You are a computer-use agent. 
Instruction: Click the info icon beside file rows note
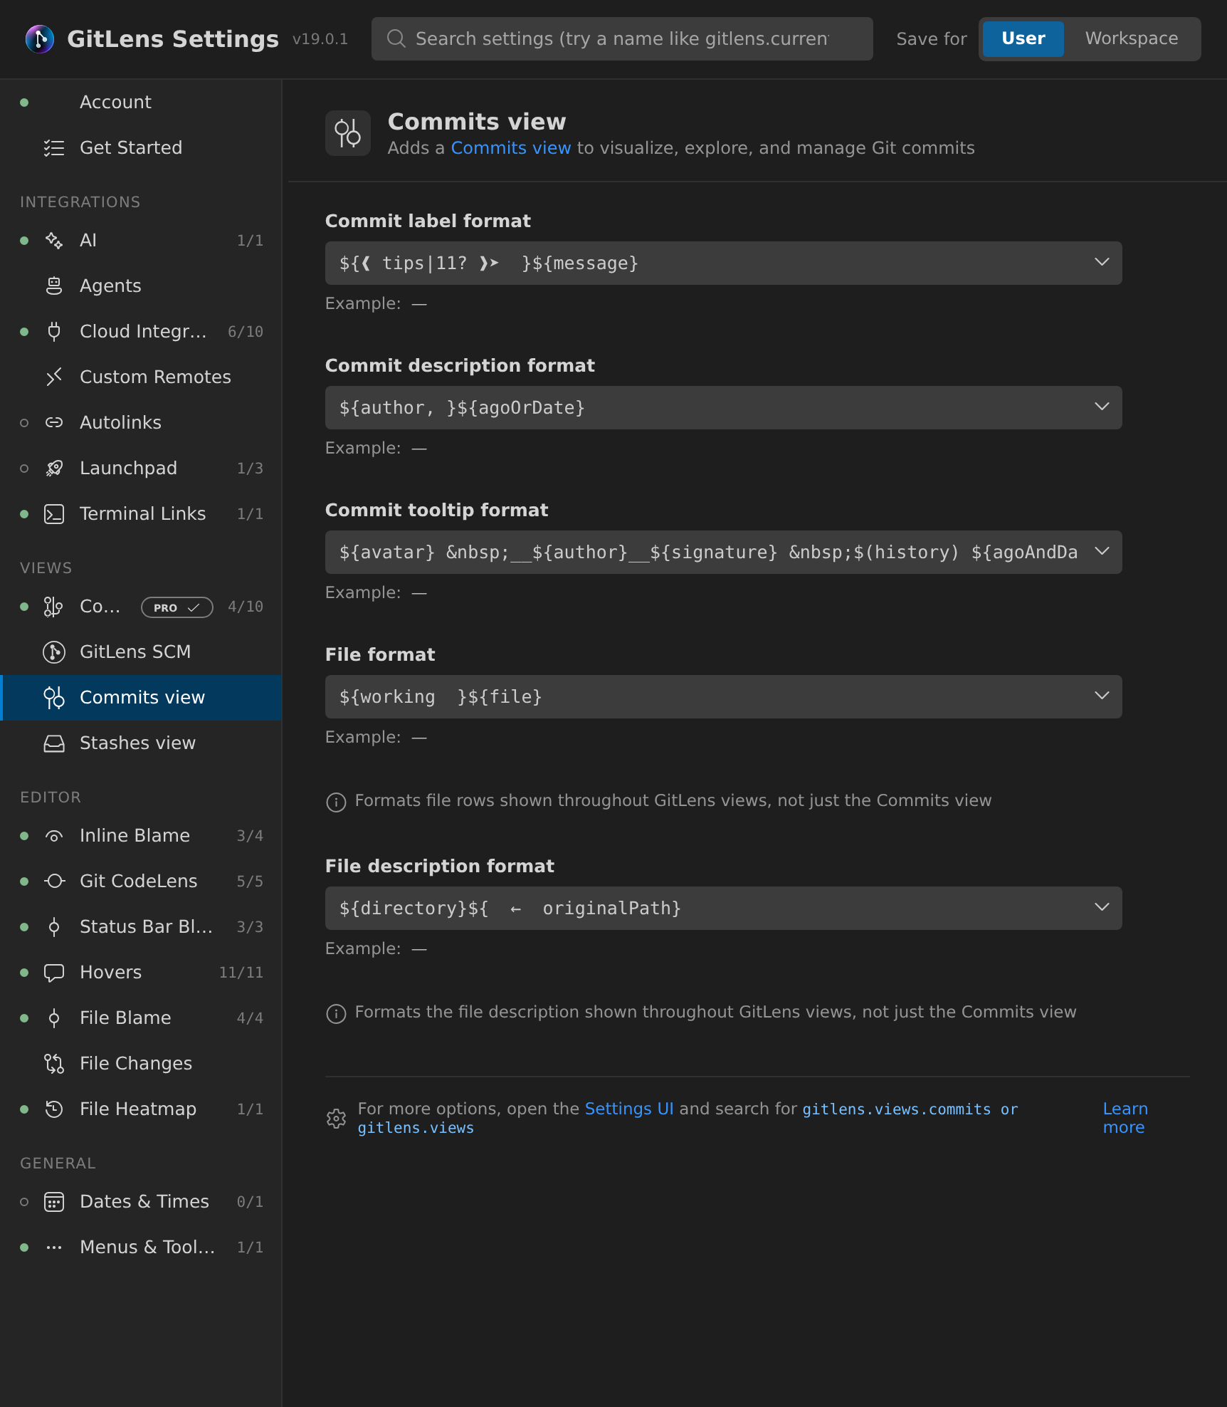pyautogui.click(x=336, y=802)
